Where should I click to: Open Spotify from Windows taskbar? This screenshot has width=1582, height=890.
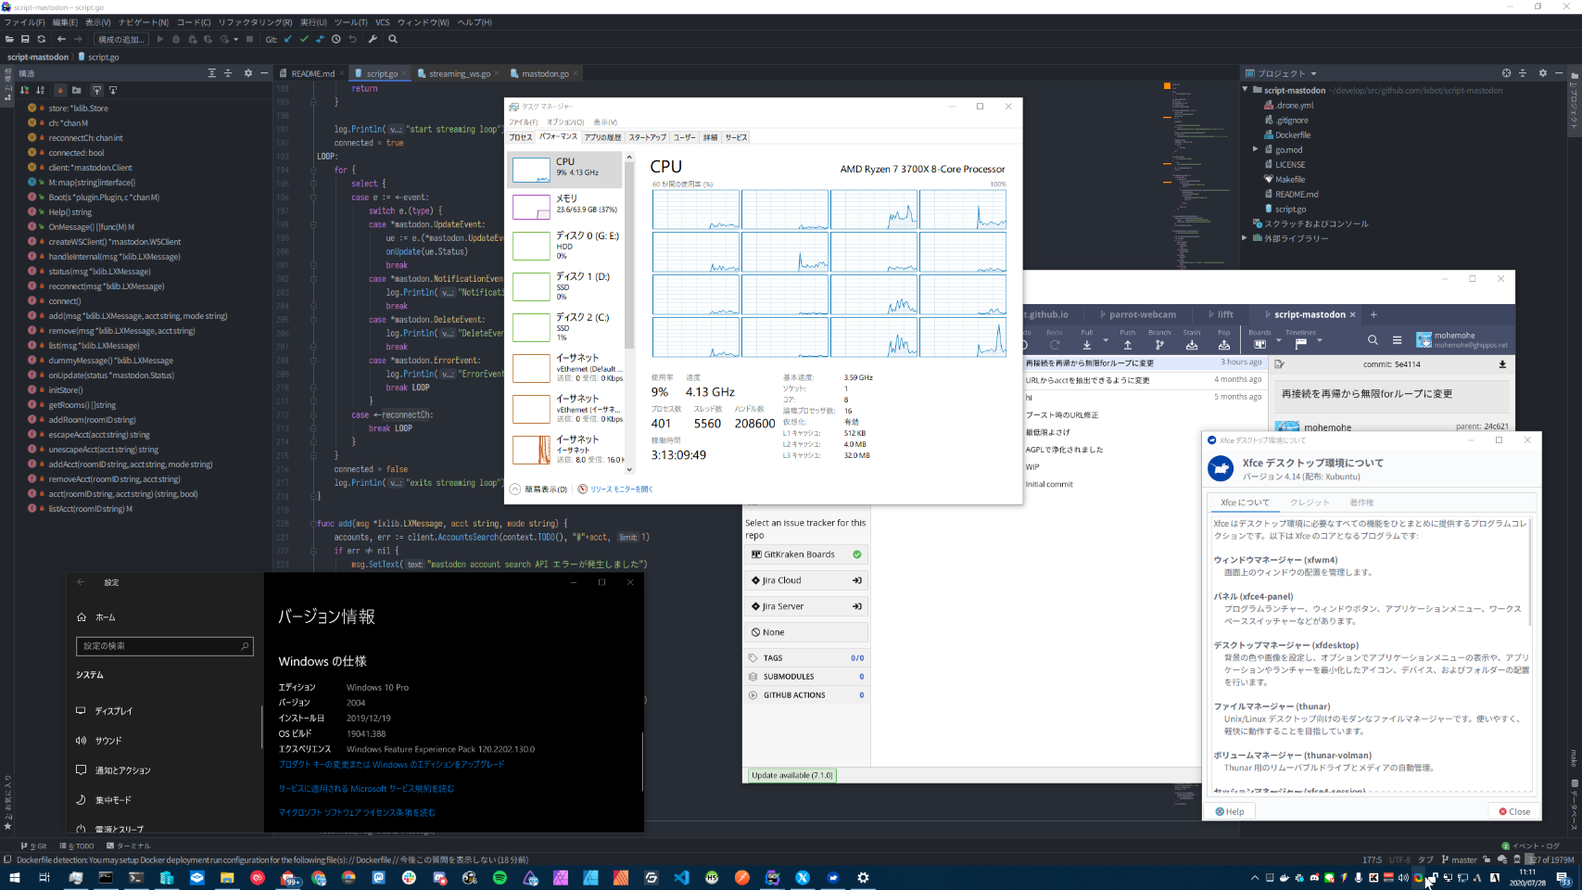pyautogui.click(x=500, y=877)
